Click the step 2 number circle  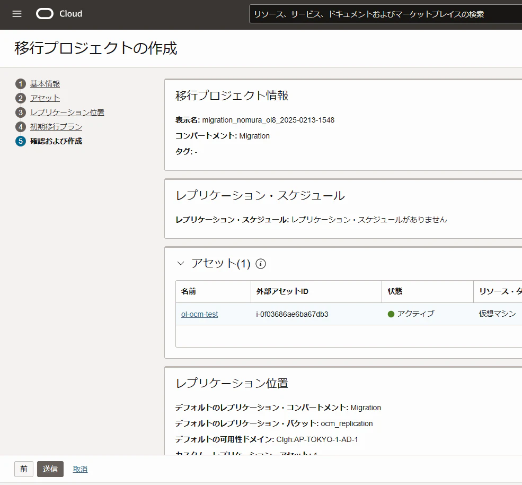21,98
